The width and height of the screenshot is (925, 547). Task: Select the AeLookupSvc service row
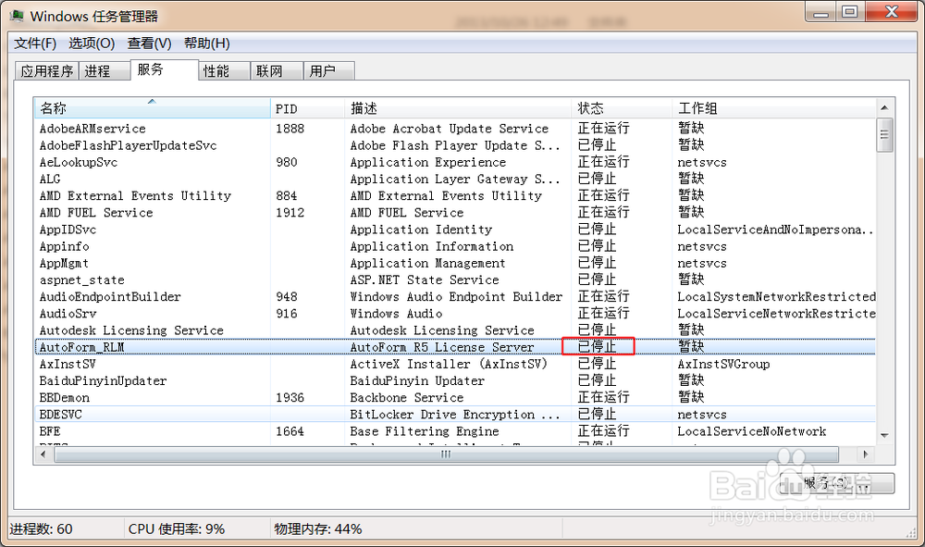coord(455,162)
